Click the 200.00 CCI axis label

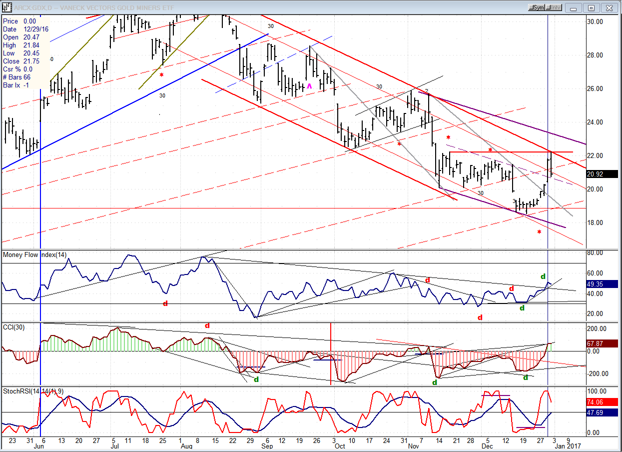click(x=596, y=328)
